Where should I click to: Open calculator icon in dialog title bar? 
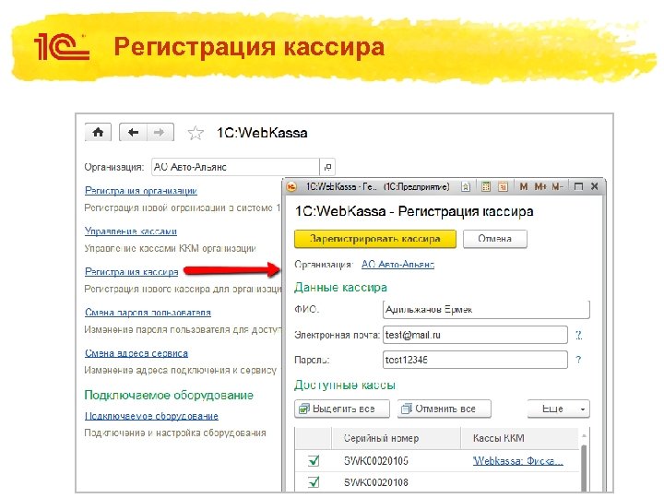pos(486,186)
